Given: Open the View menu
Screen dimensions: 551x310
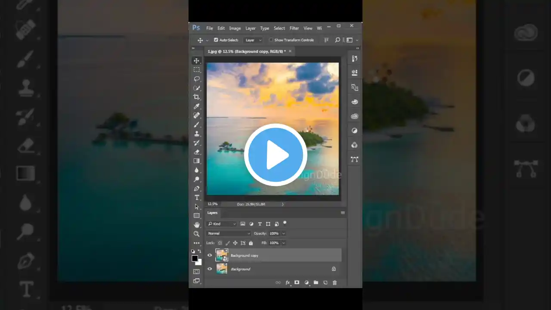Looking at the screenshot, I should pos(308,28).
